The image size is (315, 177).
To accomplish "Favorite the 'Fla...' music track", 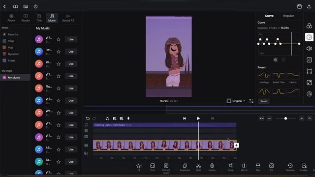I will [x=59, y=88].
